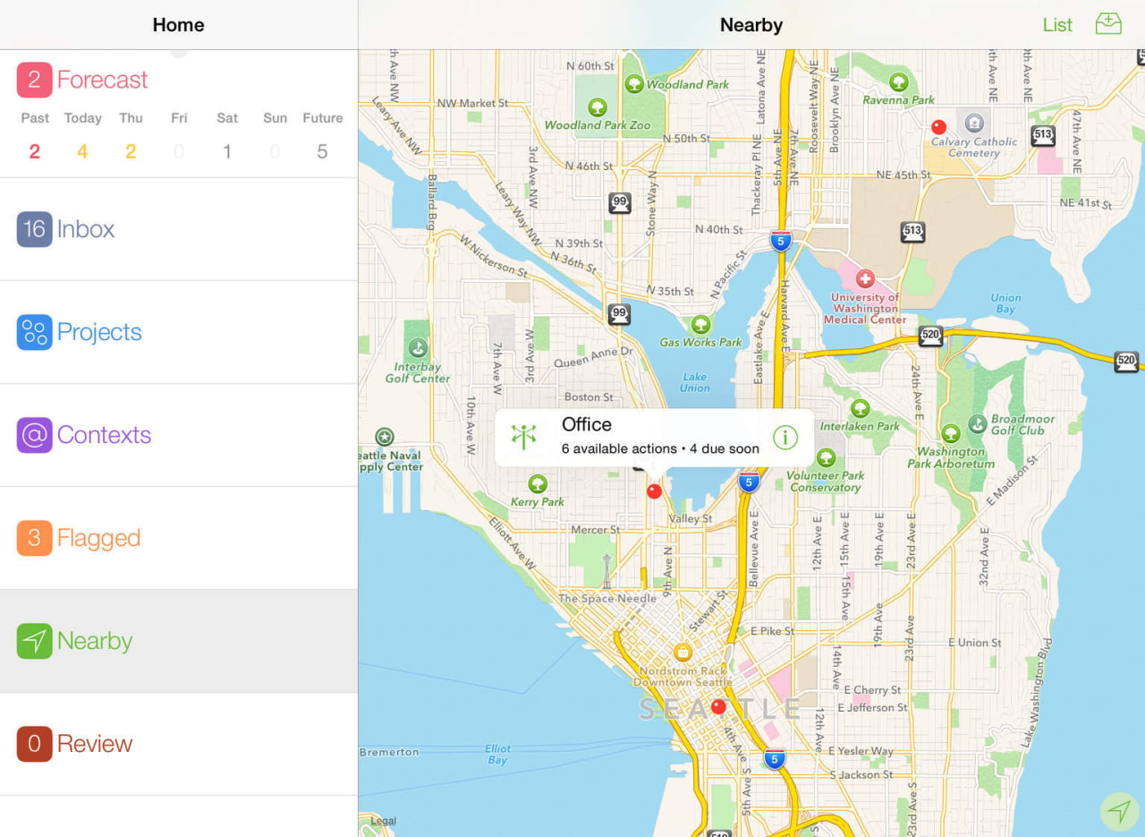Tap the brown Review icon
Screen dimensions: 1145x837
click(x=34, y=744)
